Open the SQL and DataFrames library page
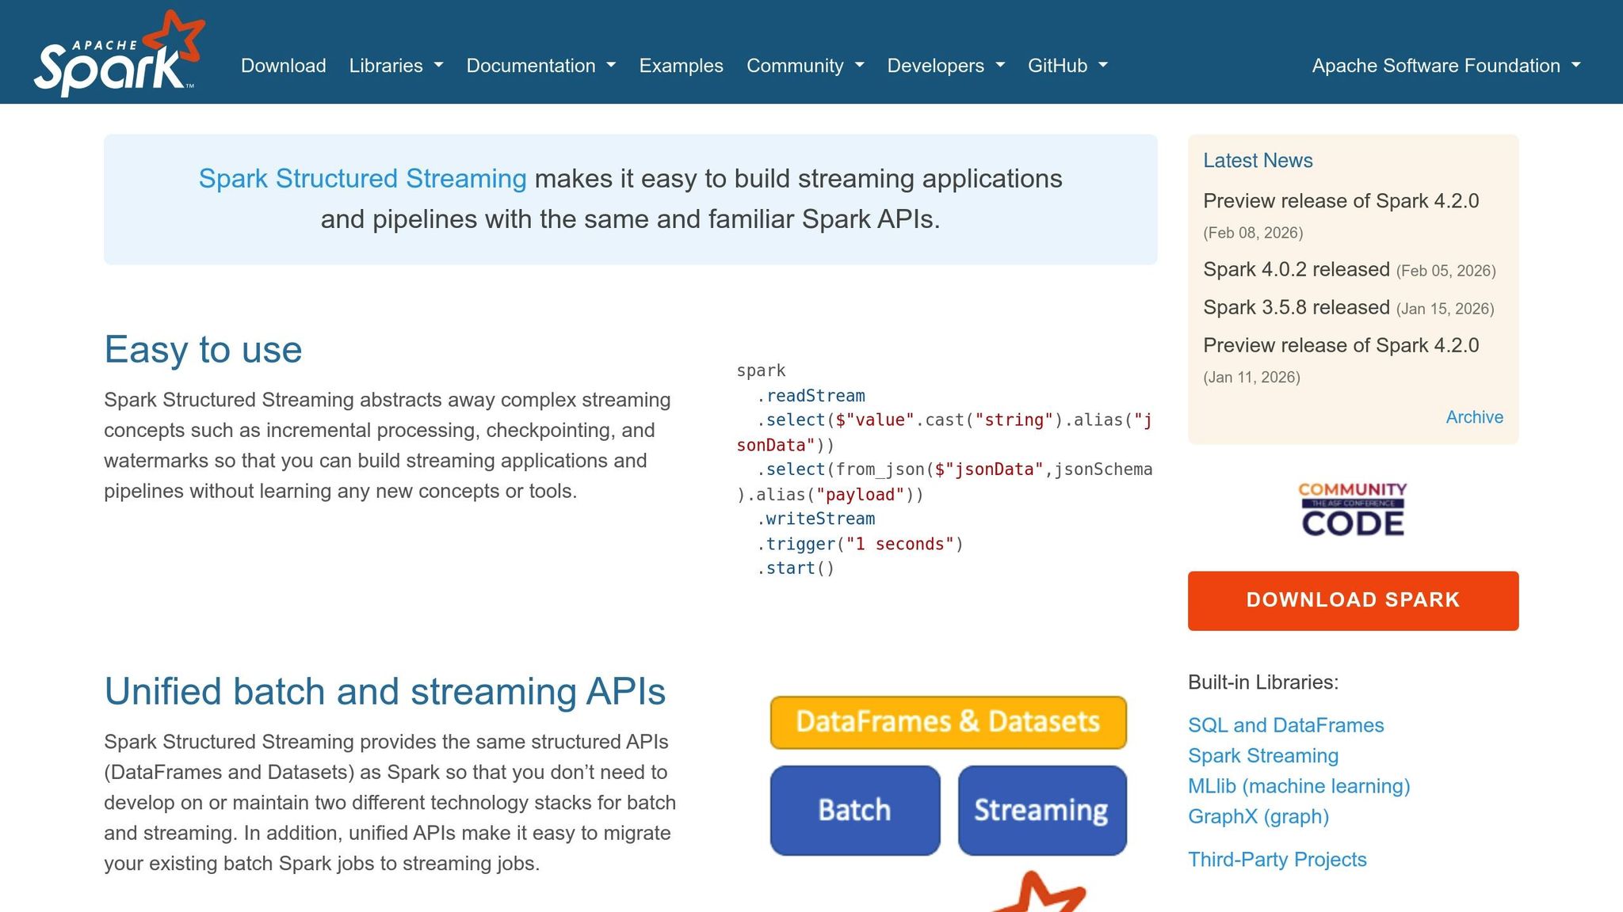The width and height of the screenshot is (1623, 912). pyautogui.click(x=1285, y=724)
